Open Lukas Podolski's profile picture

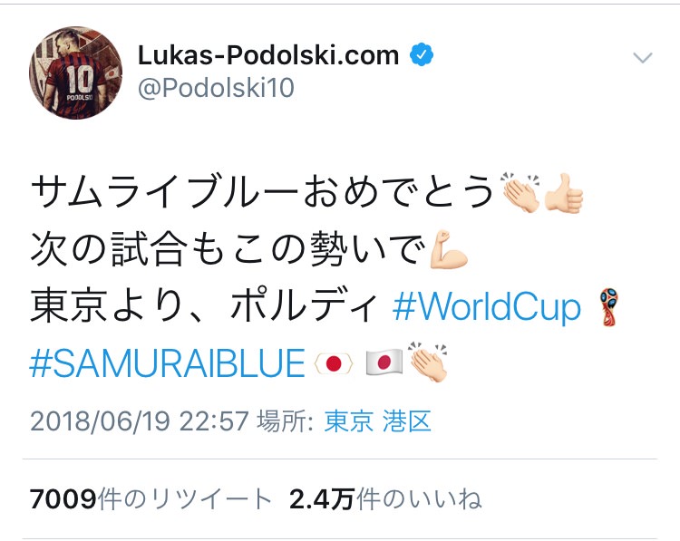[x=75, y=72]
